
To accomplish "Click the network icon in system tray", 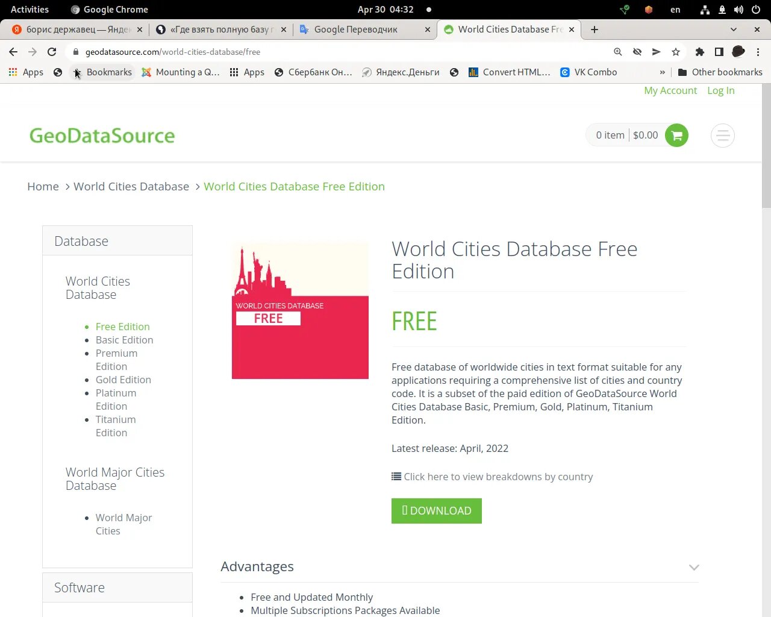I will (704, 10).
